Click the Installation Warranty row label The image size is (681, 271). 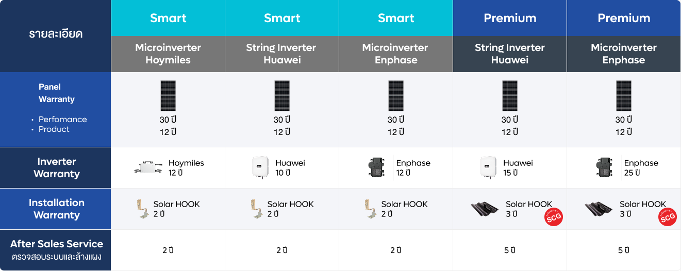[x=56, y=209]
